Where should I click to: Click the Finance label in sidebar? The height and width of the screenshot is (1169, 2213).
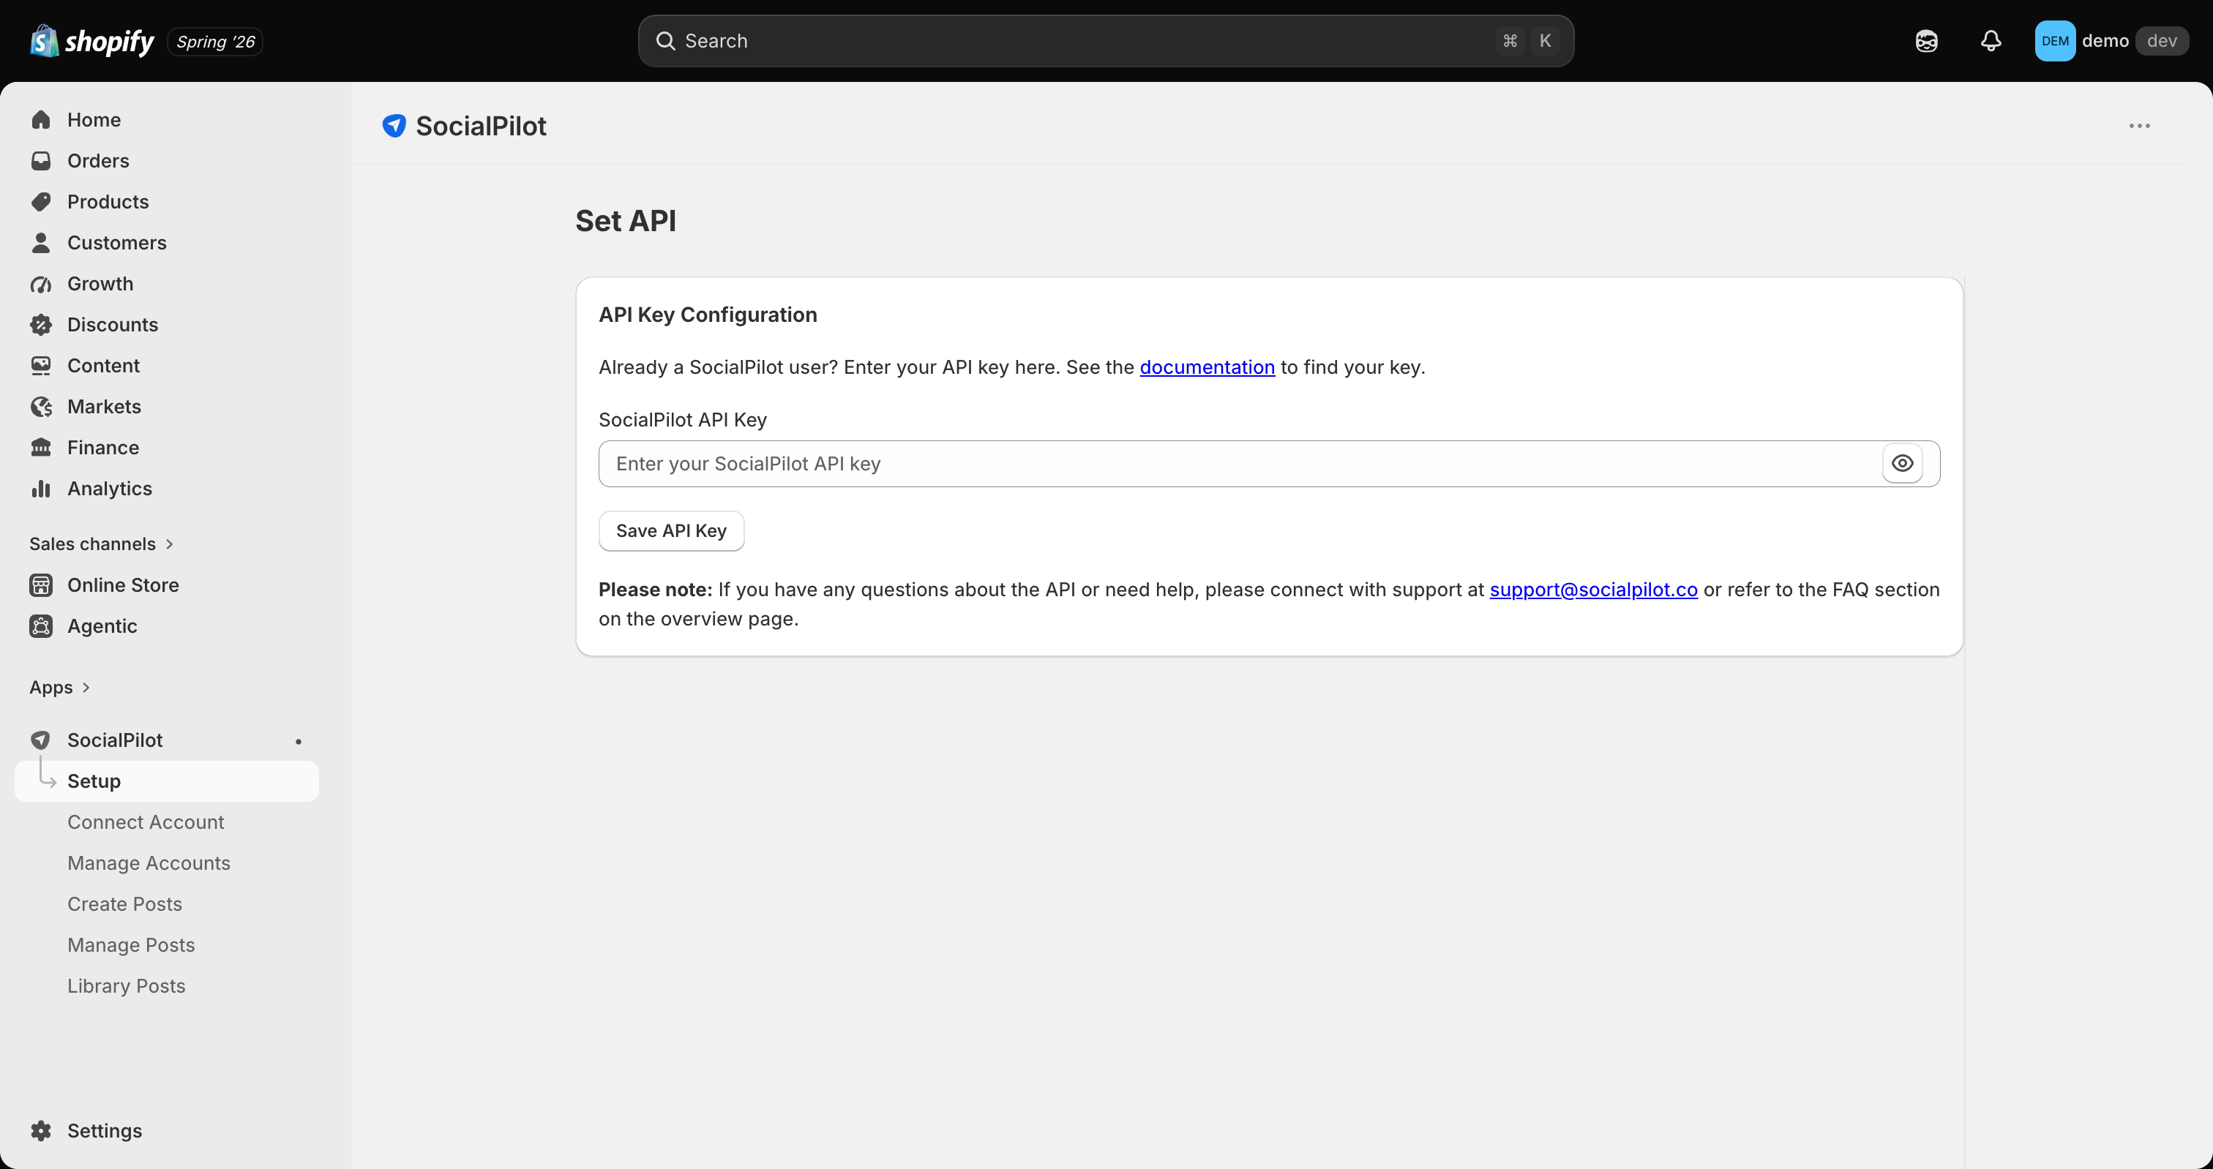[103, 448]
